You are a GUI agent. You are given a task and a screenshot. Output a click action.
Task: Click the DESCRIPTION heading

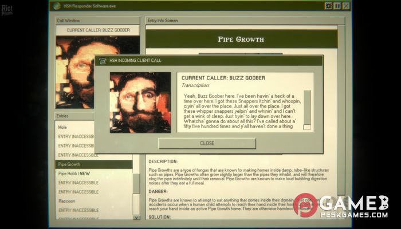click(x=163, y=161)
